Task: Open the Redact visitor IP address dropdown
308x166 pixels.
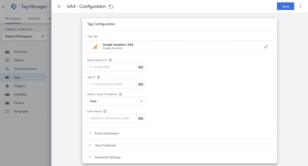Action: 116,101
